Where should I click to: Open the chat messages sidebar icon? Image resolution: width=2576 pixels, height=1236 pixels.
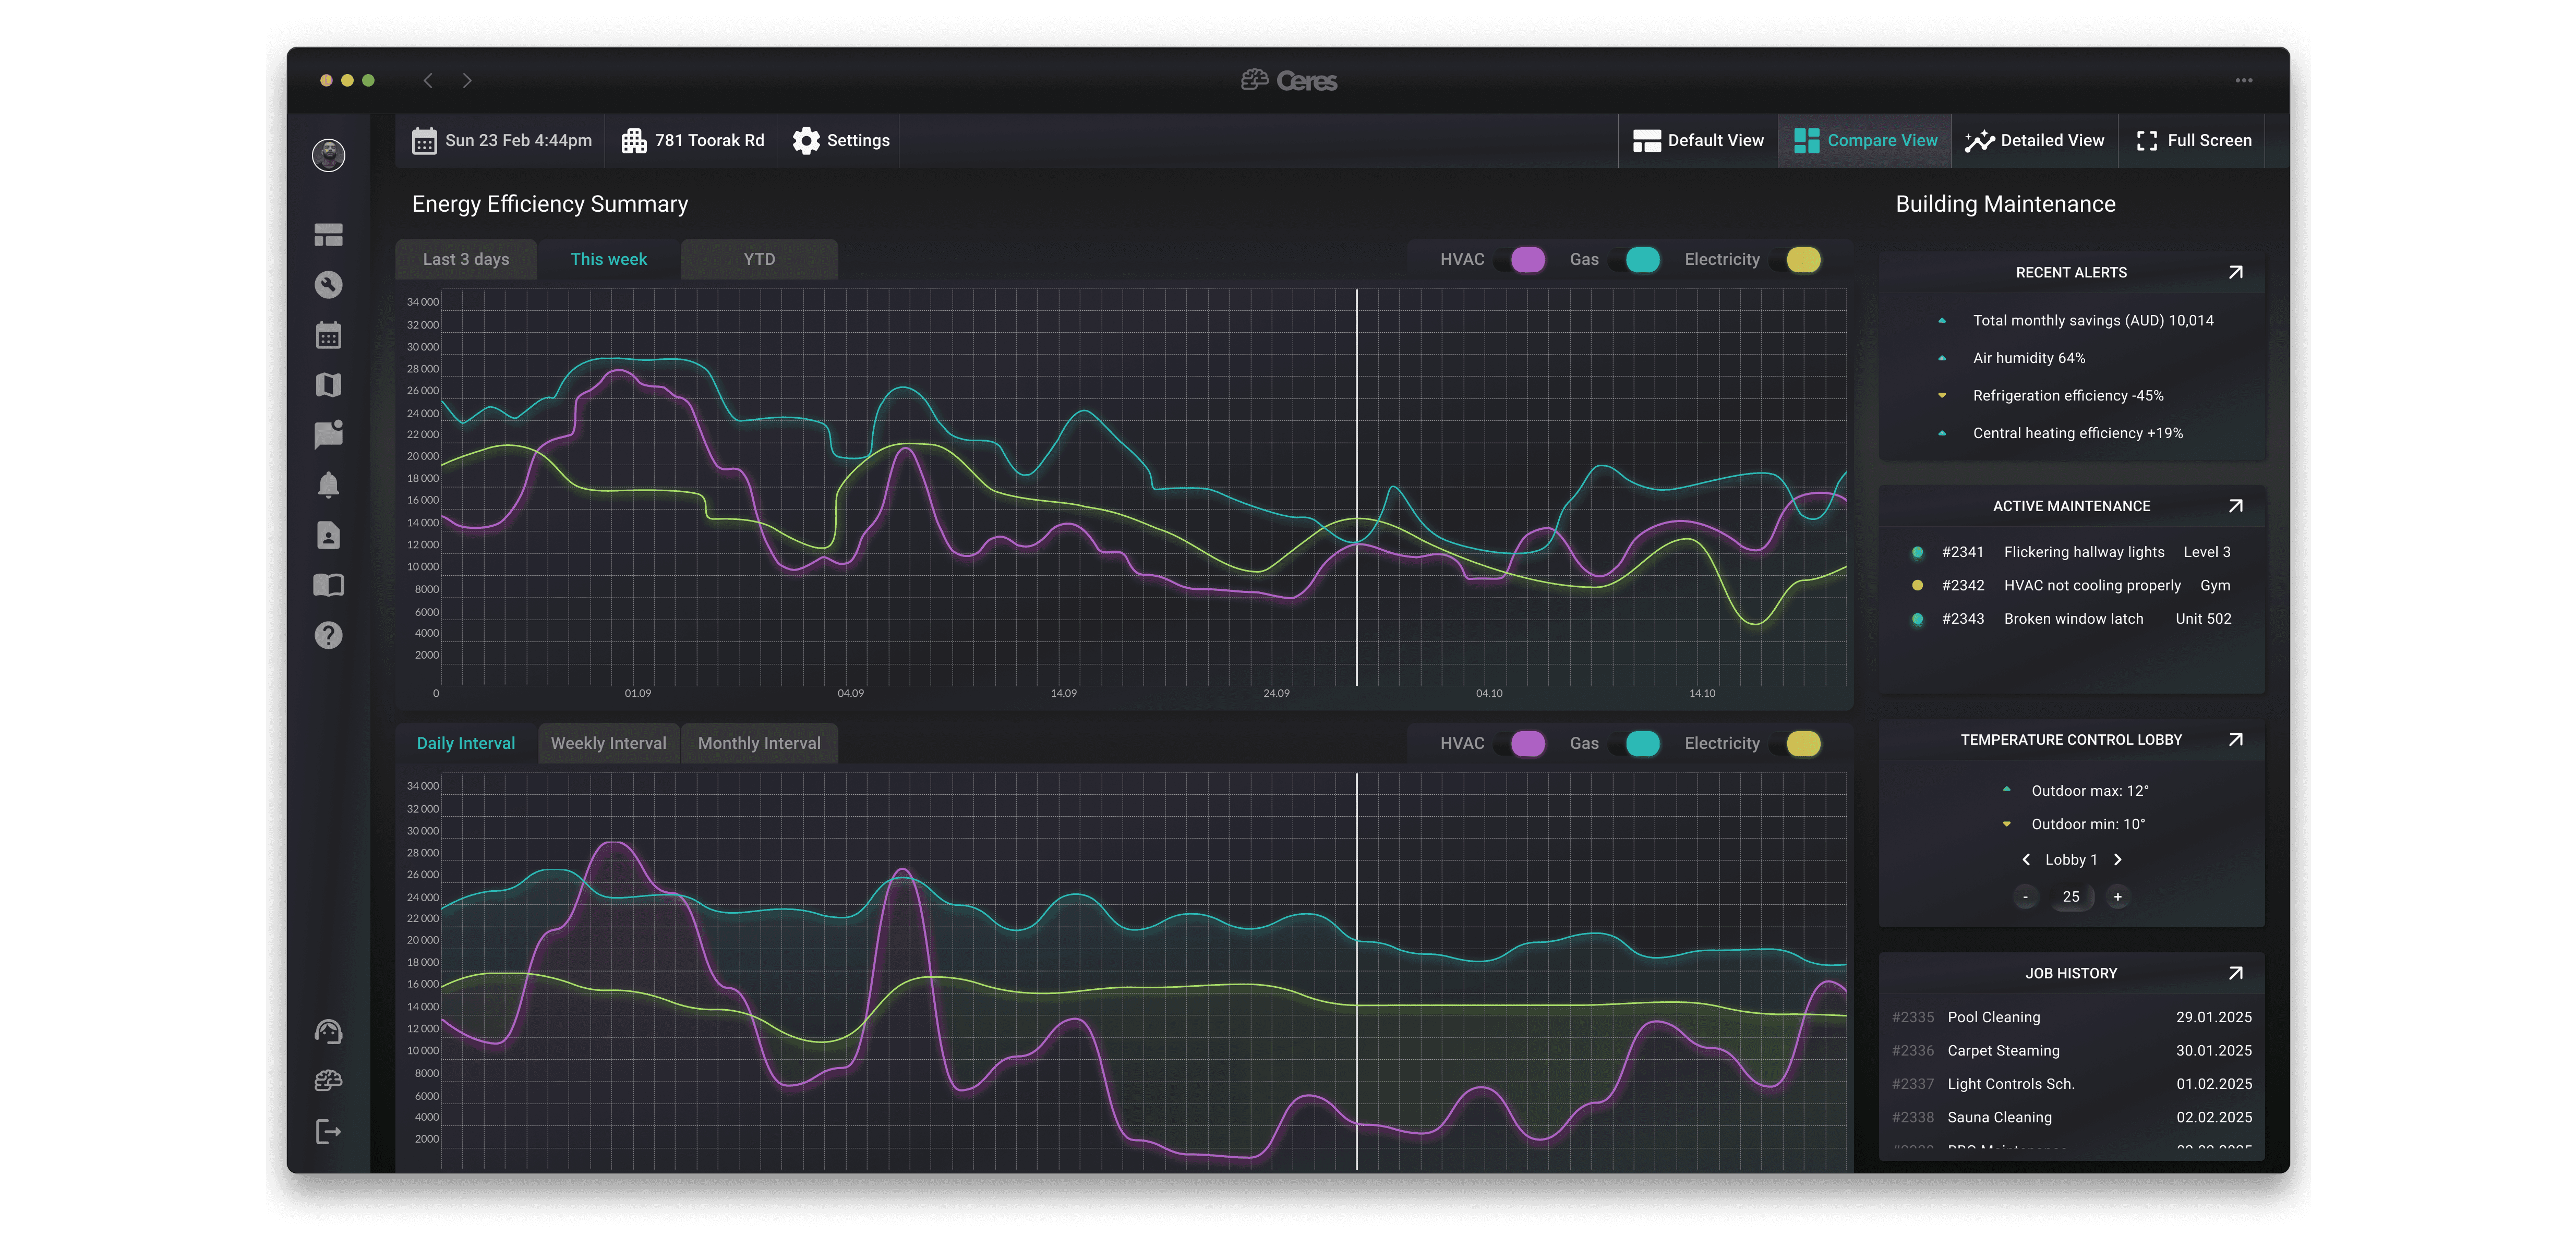coord(328,434)
